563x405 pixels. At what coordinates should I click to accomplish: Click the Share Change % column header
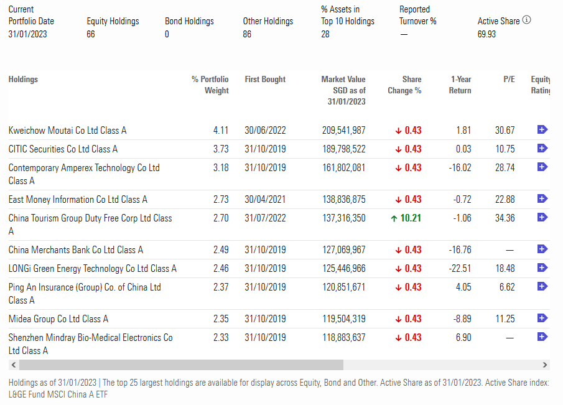pyautogui.click(x=404, y=85)
